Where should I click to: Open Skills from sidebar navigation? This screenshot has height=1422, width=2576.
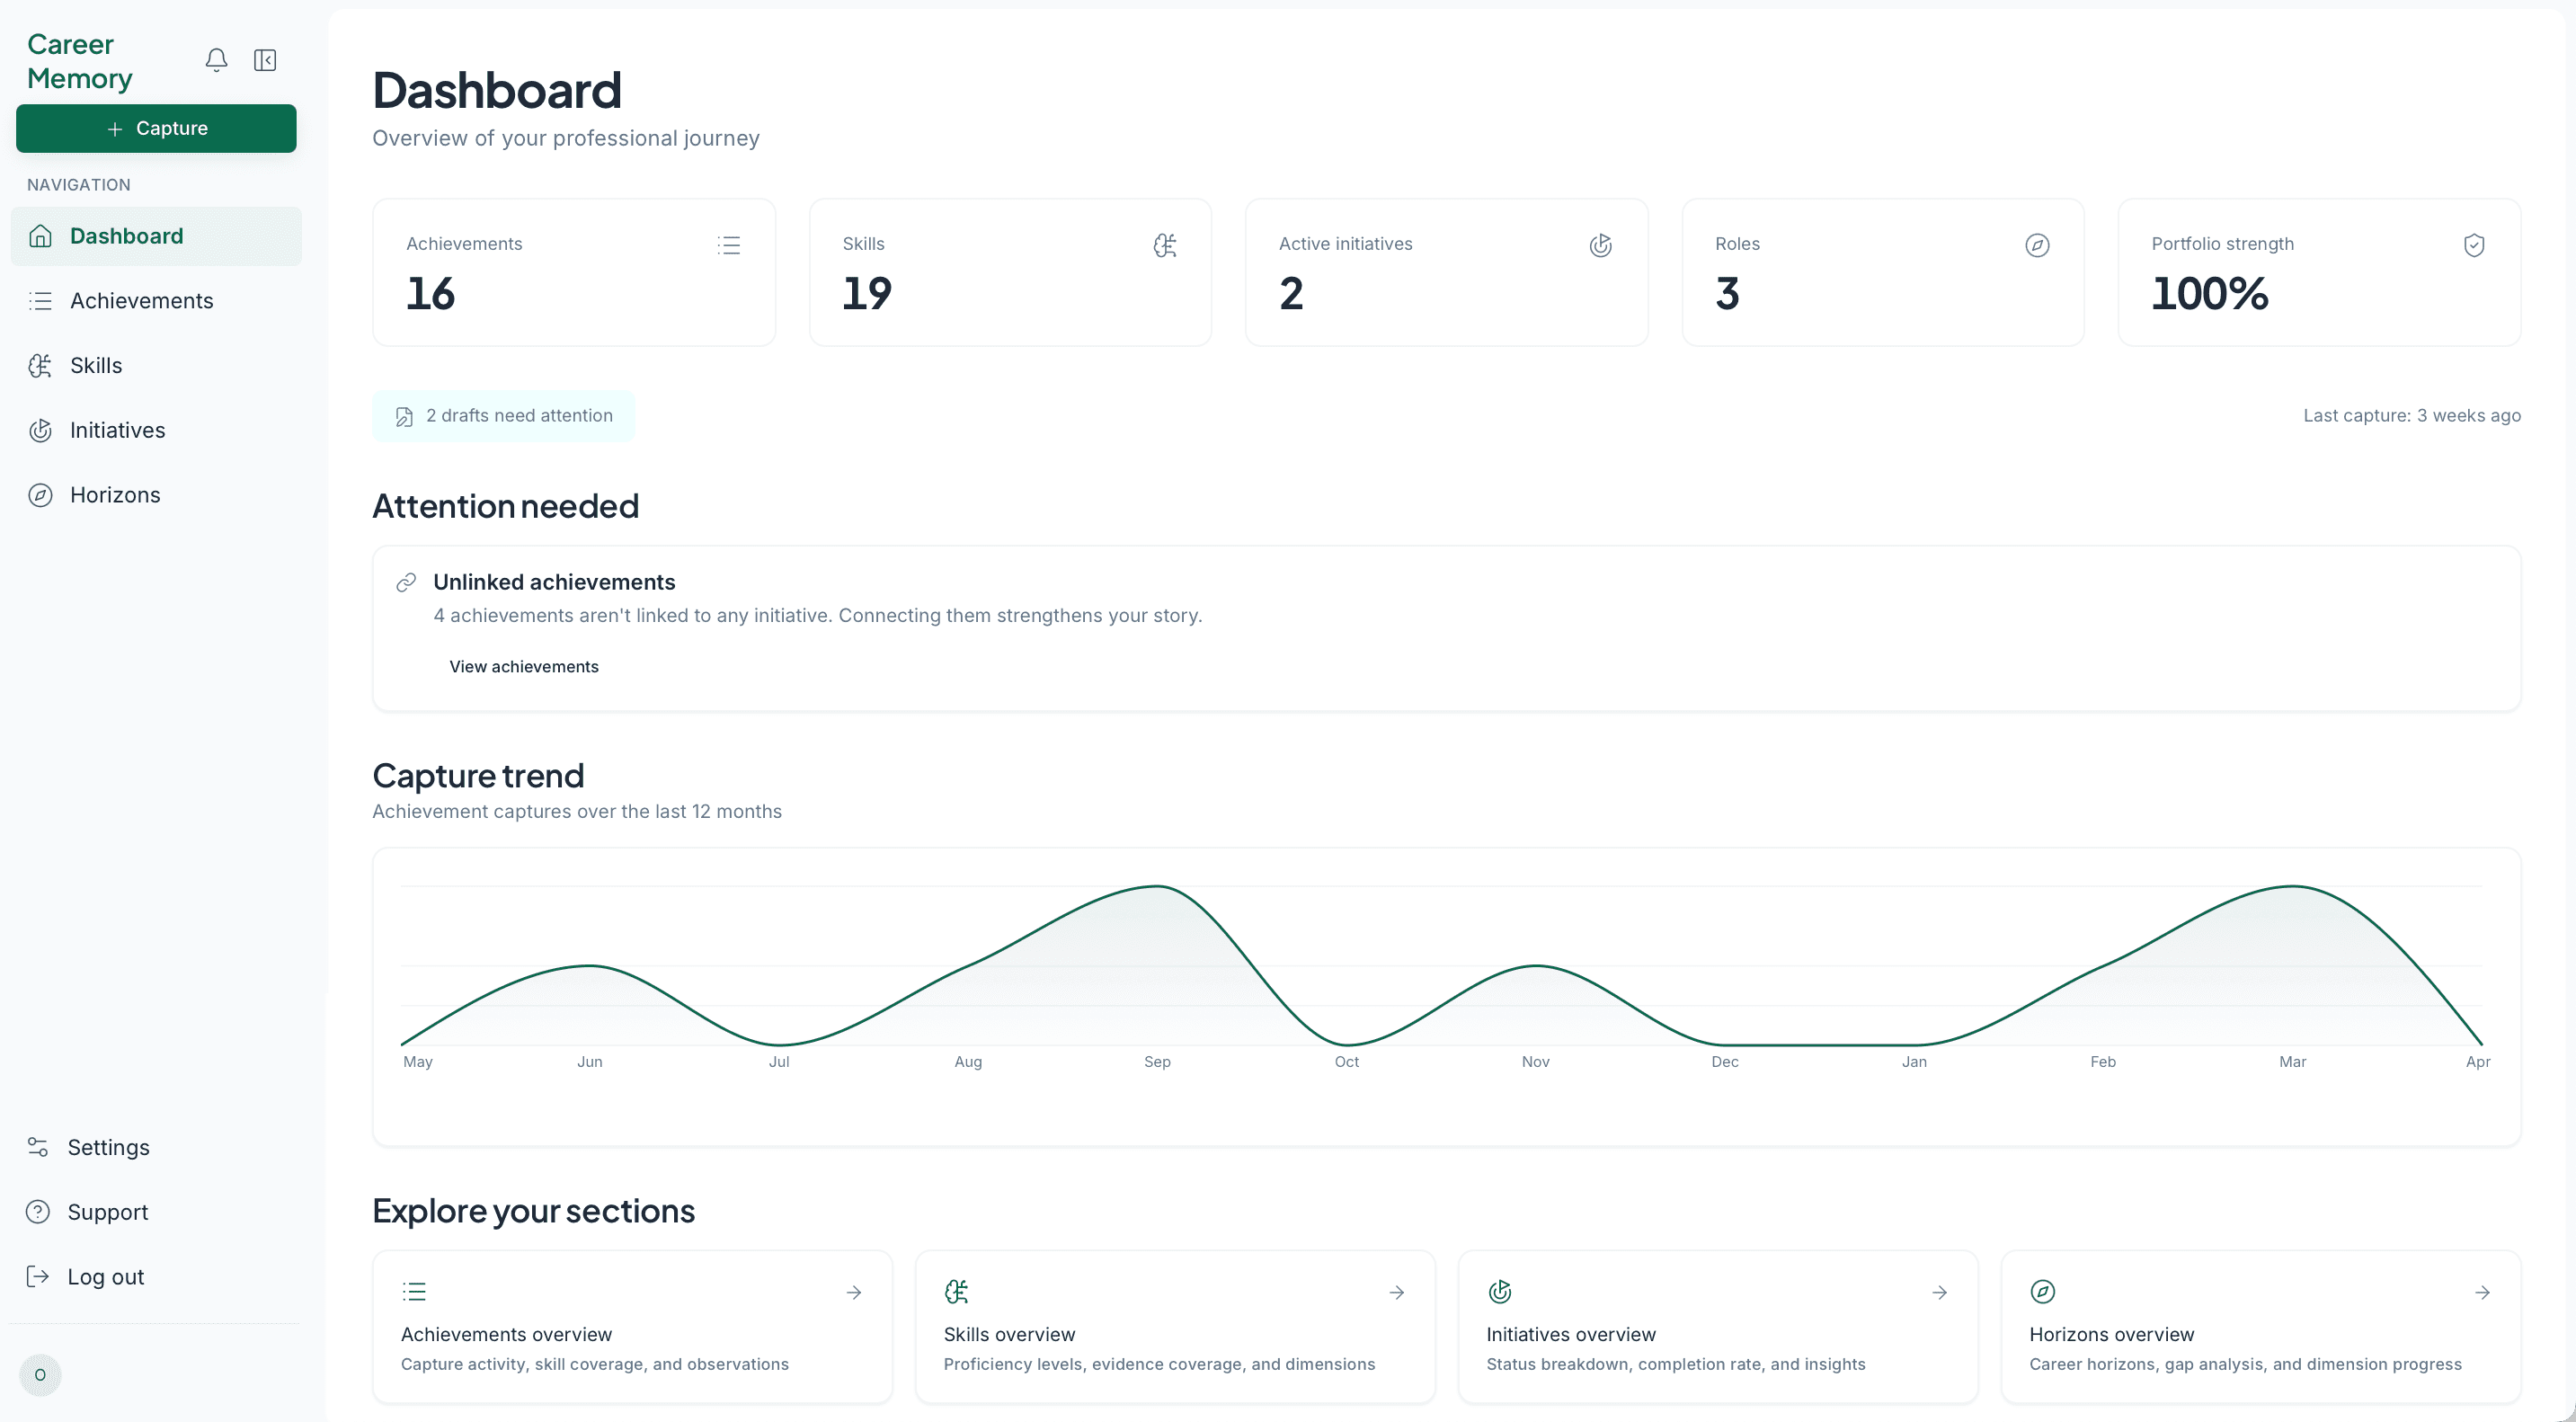[156, 366]
